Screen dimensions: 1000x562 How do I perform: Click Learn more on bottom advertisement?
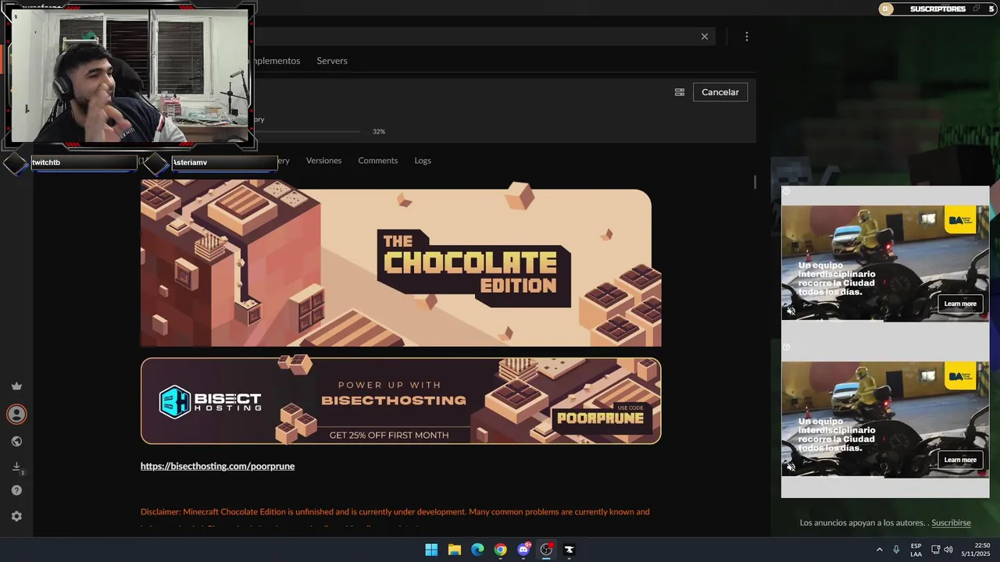coord(960,460)
